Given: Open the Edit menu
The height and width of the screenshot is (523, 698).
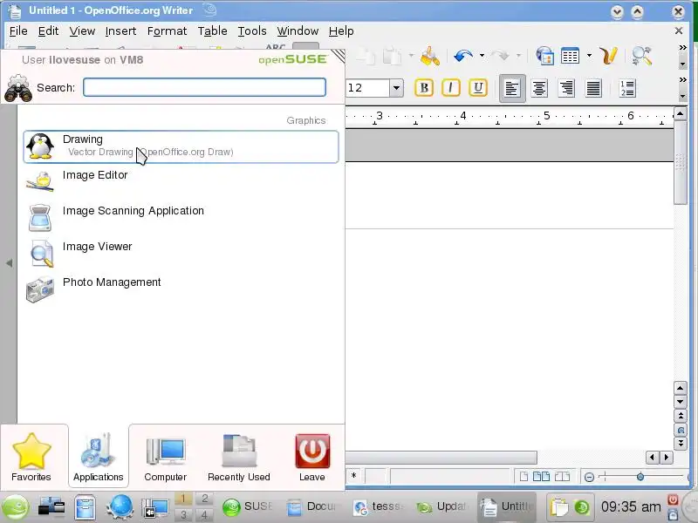Looking at the screenshot, I should pyautogui.click(x=48, y=31).
